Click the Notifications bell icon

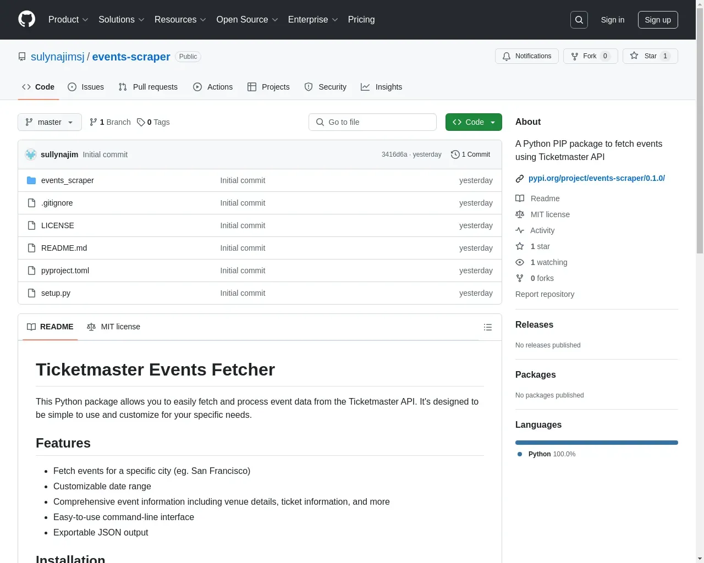point(507,56)
